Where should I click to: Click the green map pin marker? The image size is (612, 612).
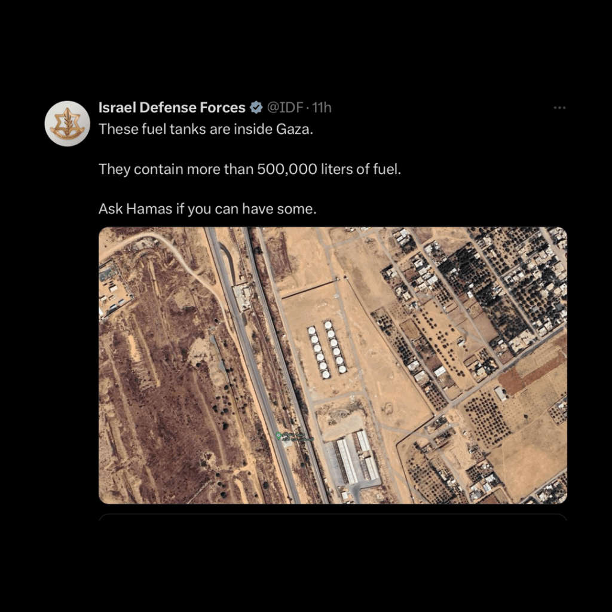click(279, 436)
